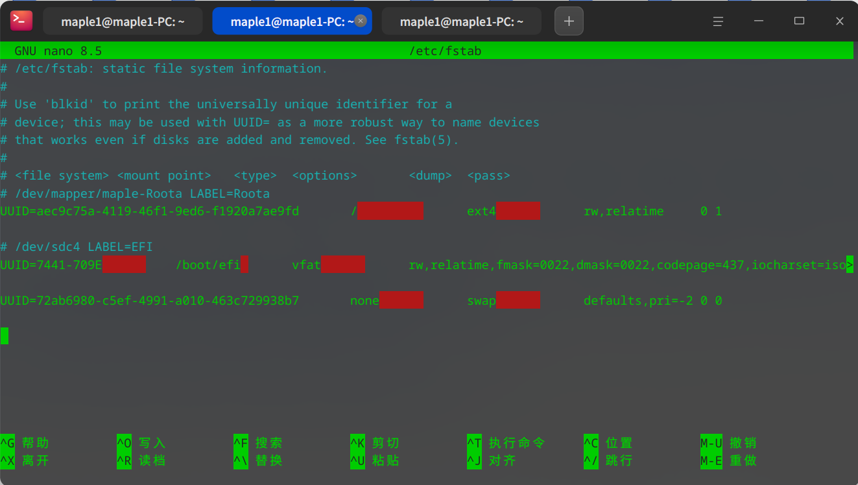Place cursor on UUID=72ab6980-c5ef-4991-a010-463c729938b7

[150, 300]
